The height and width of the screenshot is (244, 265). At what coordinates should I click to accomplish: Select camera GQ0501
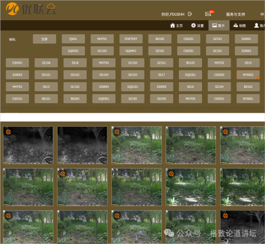pyautogui.click(x=104, y=99)
